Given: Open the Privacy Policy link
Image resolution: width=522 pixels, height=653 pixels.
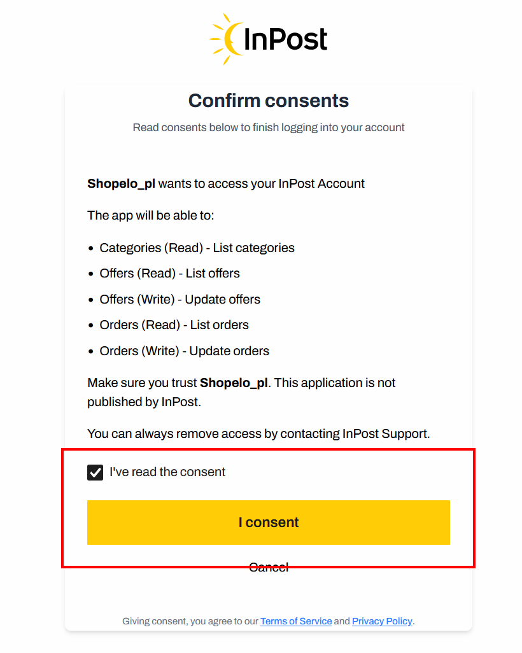Looking at the screenshot, I should [382, 621].
